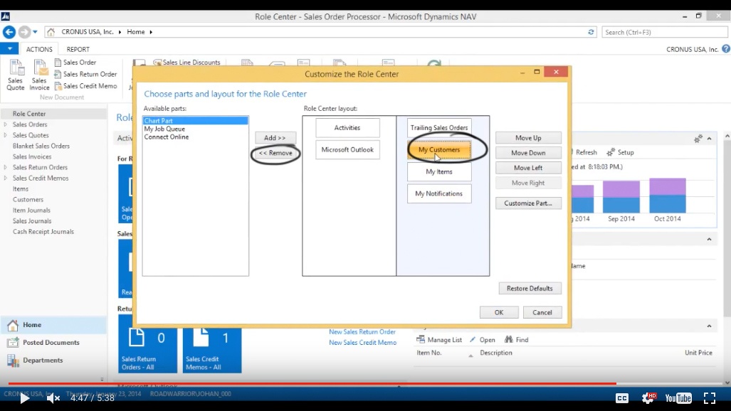731x411 pixels.
Task: Click the Move Left button
Action: (x=528, y=168)
